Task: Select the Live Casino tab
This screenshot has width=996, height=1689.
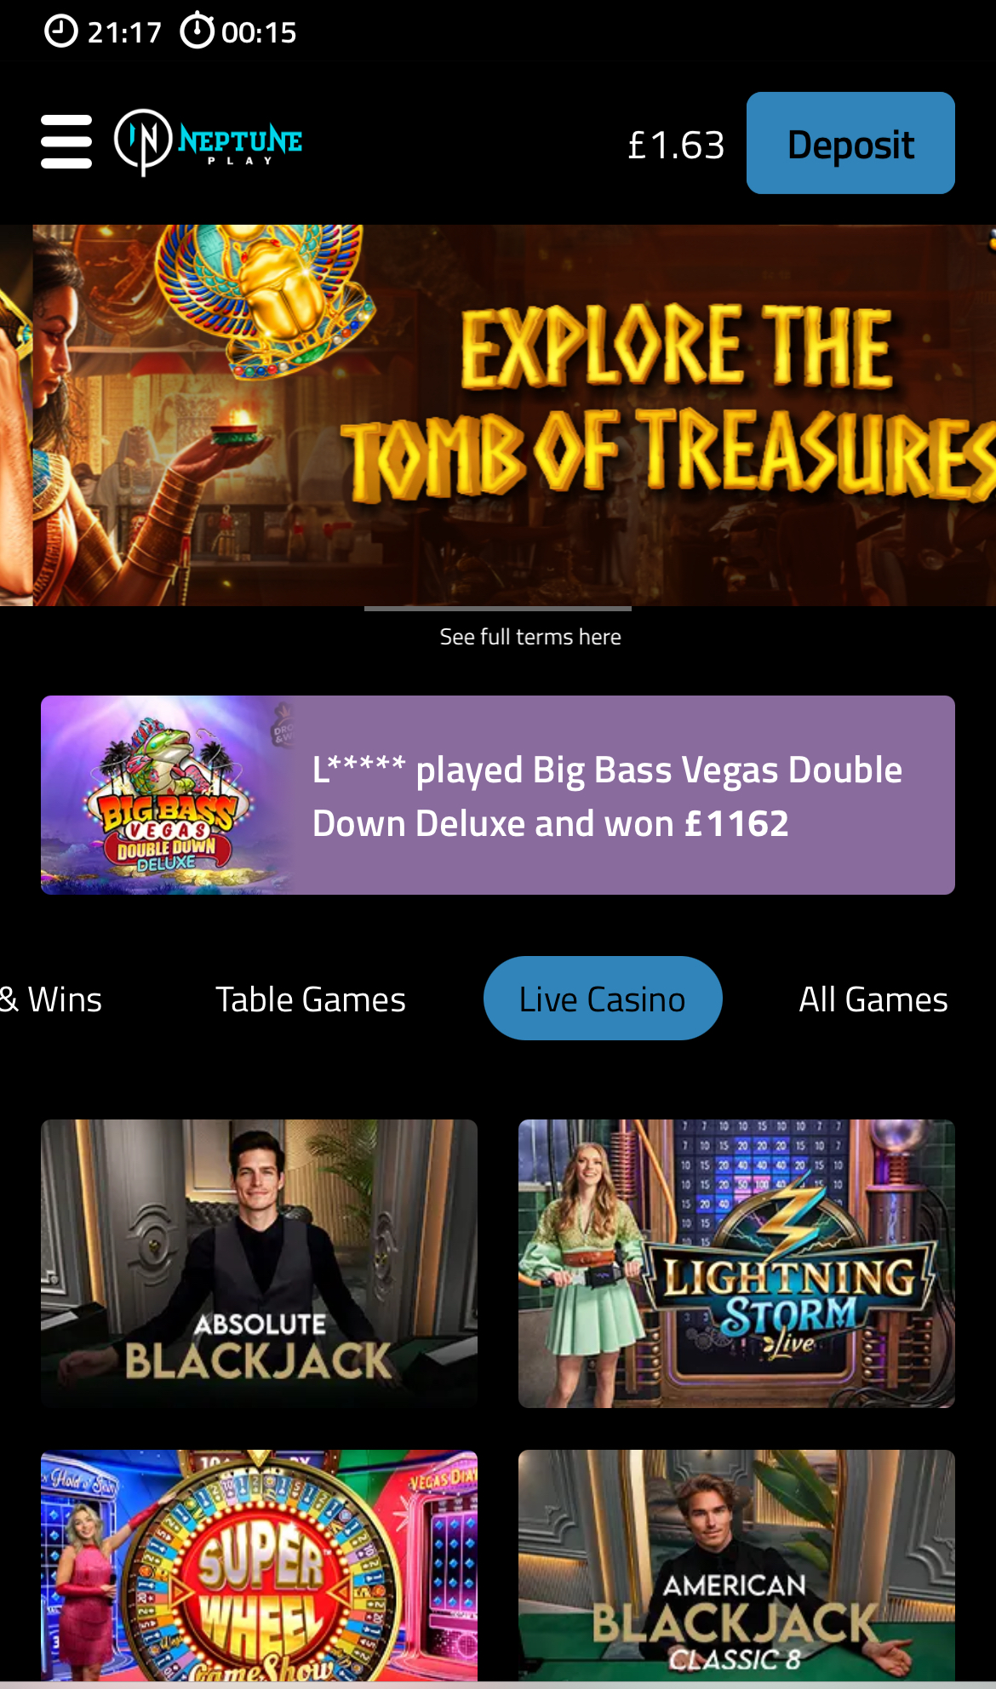Action: tap(603, 999)
